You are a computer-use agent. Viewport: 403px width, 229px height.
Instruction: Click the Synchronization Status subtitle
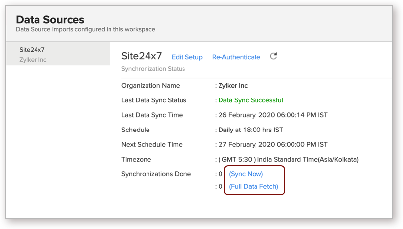click(153, 69)
